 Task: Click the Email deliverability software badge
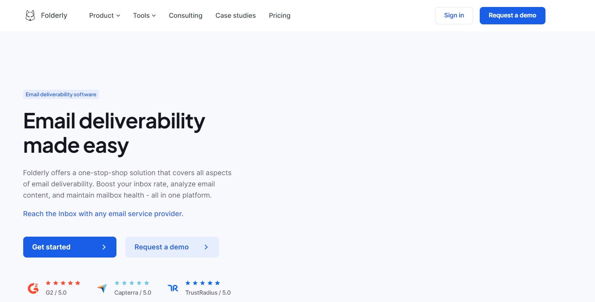pos(61,94)
